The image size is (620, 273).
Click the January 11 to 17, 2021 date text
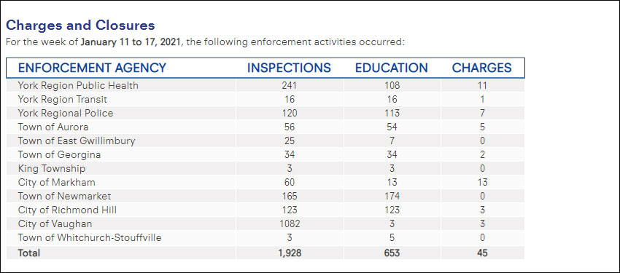[131, 42]
